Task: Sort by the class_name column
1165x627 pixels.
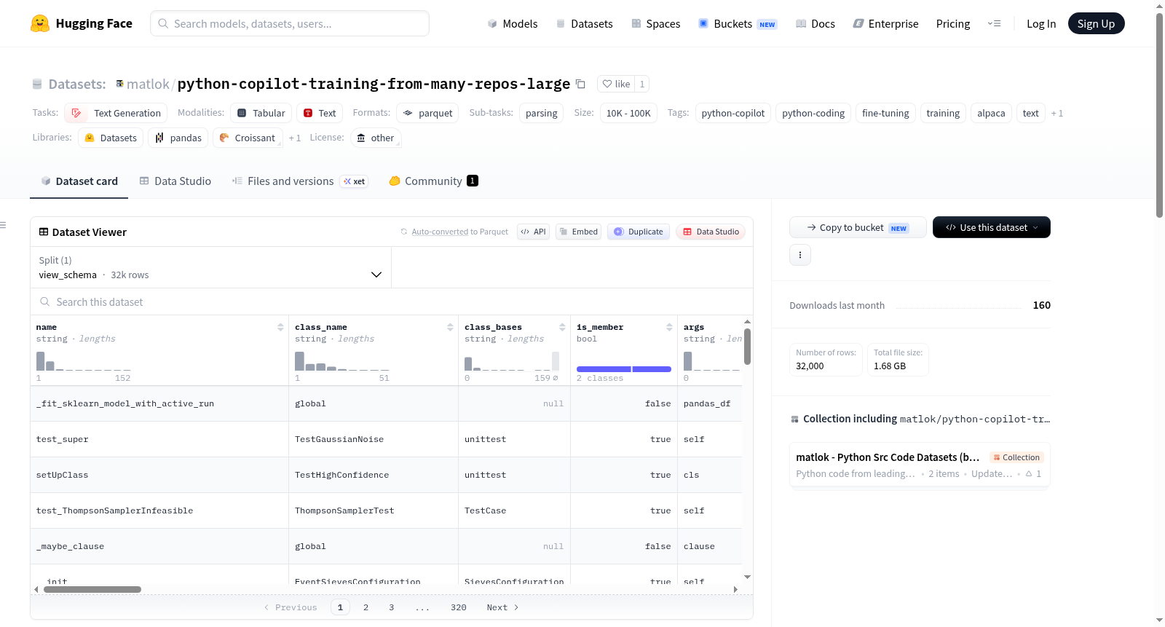Action: [450, 327]
